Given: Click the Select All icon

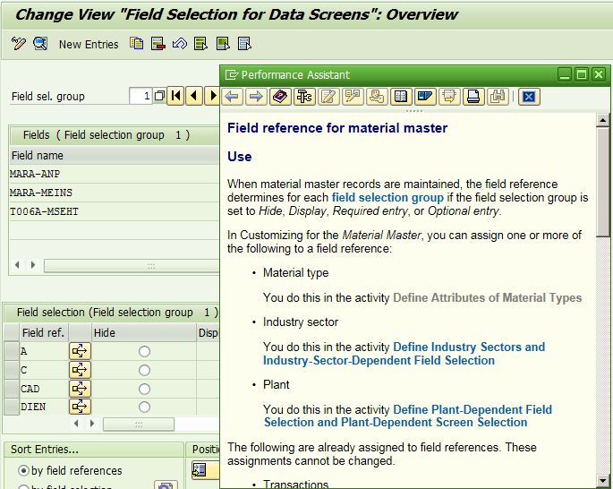Looking at the screenshot, I should pos(201,43).
